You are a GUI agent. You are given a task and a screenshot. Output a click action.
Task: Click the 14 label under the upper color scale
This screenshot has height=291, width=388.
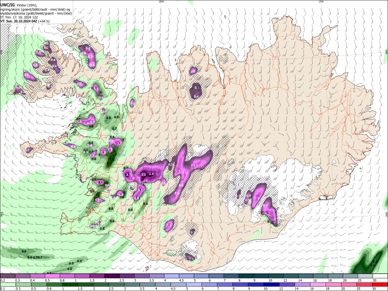coord(300,280)
